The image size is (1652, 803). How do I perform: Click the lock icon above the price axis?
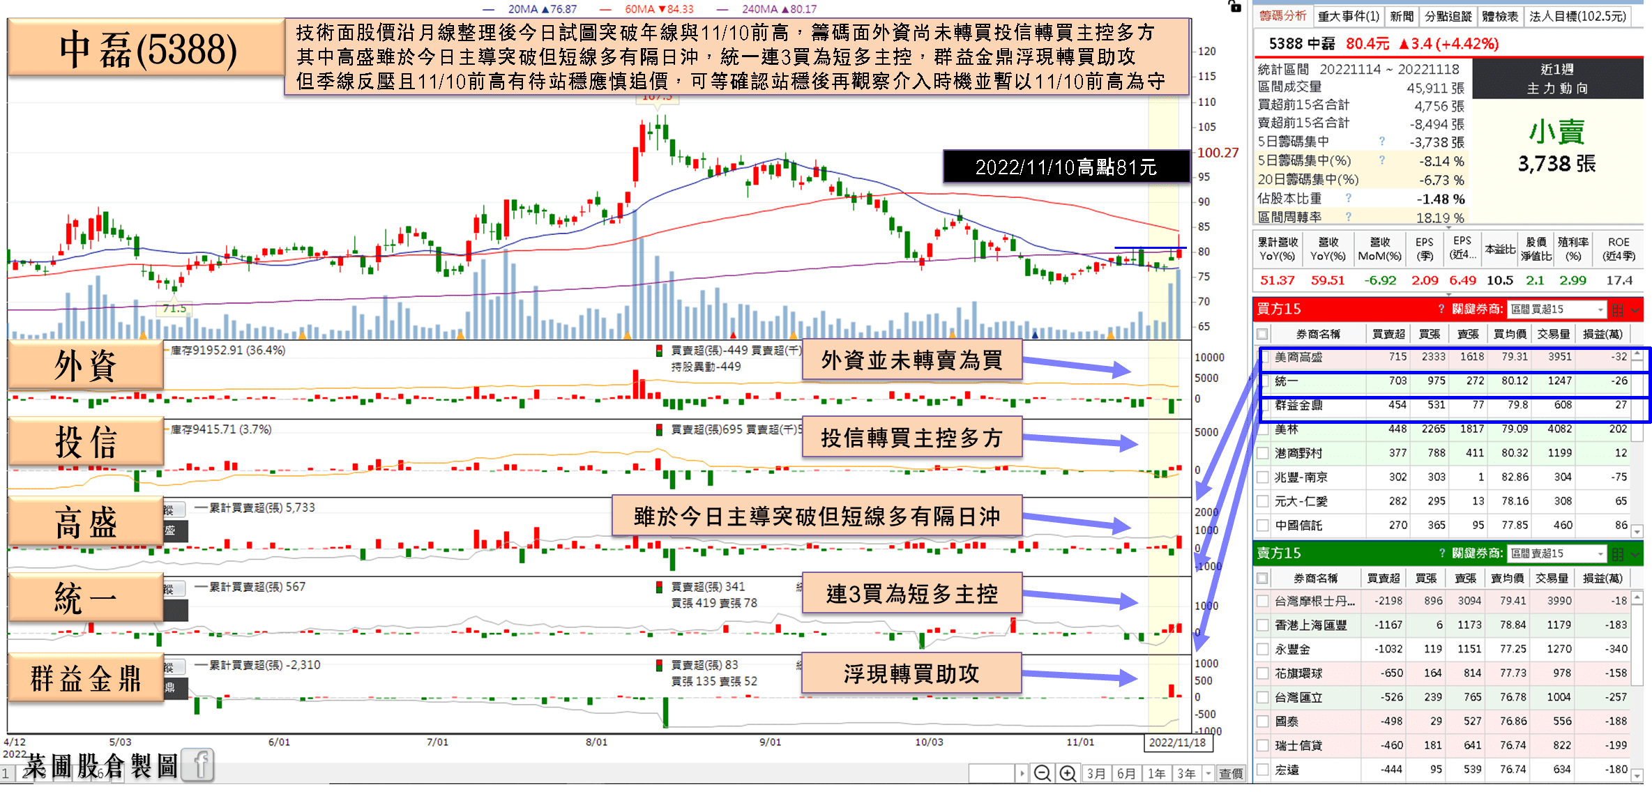pyautogui.click(x=1235, y=6)
